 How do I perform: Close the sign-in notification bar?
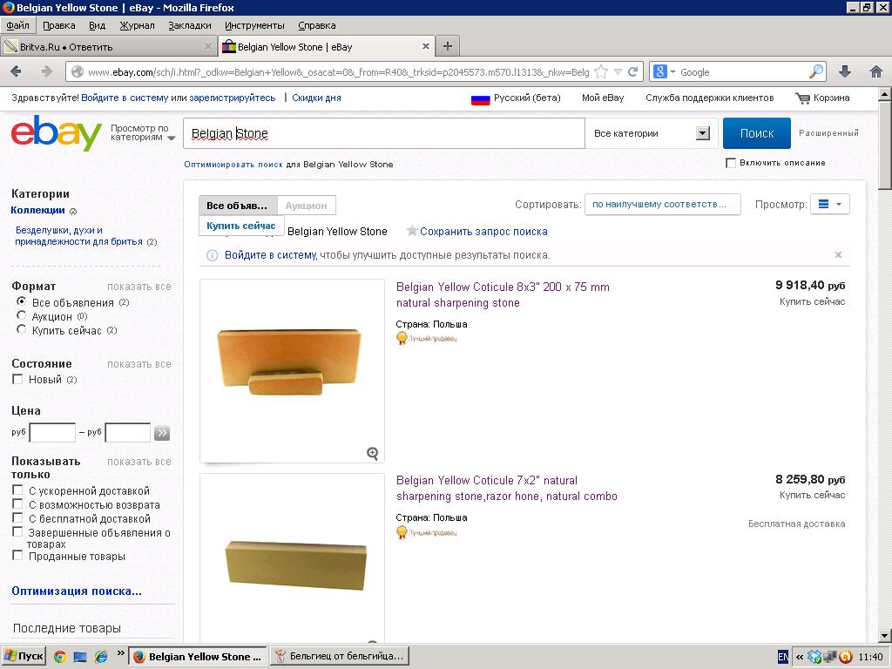[838, 255]
